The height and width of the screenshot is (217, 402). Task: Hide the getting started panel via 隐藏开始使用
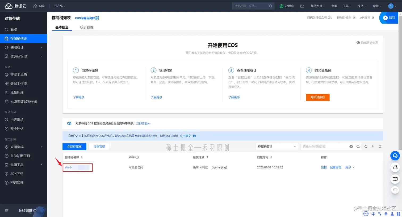[367, 43]
